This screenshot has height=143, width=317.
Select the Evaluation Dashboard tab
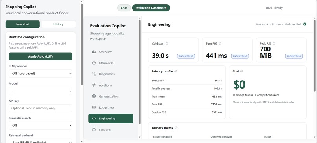tap(151, 8)
